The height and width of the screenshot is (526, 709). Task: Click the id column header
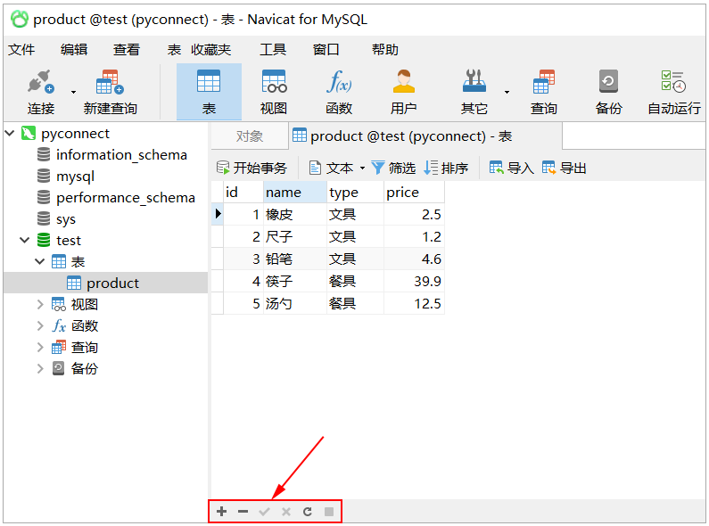coord(243,192)
